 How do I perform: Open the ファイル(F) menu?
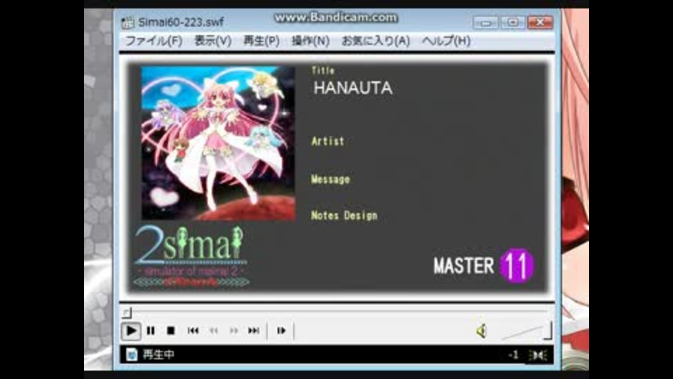pyautogui.click(x=154, y=41)
